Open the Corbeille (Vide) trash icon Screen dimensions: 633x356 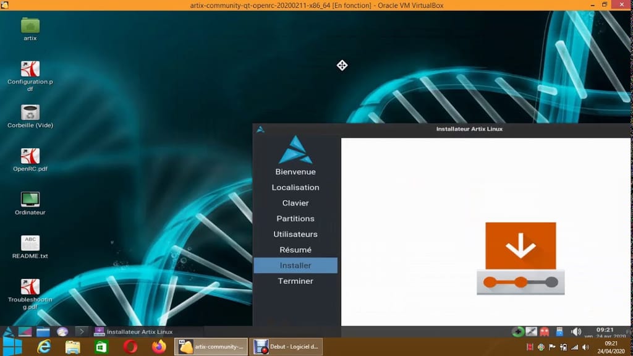[x=30, y=116]
